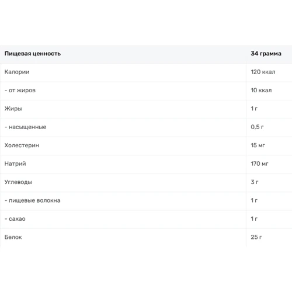Viewport: 292px width, 292px height.
Task: Click the '- пищевые волокна' row label
Action: 32,200
